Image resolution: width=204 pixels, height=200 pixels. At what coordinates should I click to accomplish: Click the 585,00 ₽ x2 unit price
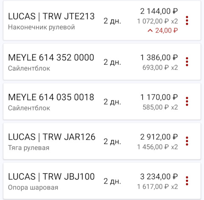(x=160, y=107)
